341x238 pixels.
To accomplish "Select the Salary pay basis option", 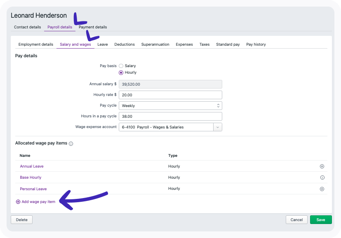I will (x=121, y=66).
